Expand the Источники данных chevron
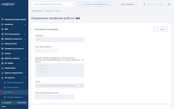 [x=25, y=34]
